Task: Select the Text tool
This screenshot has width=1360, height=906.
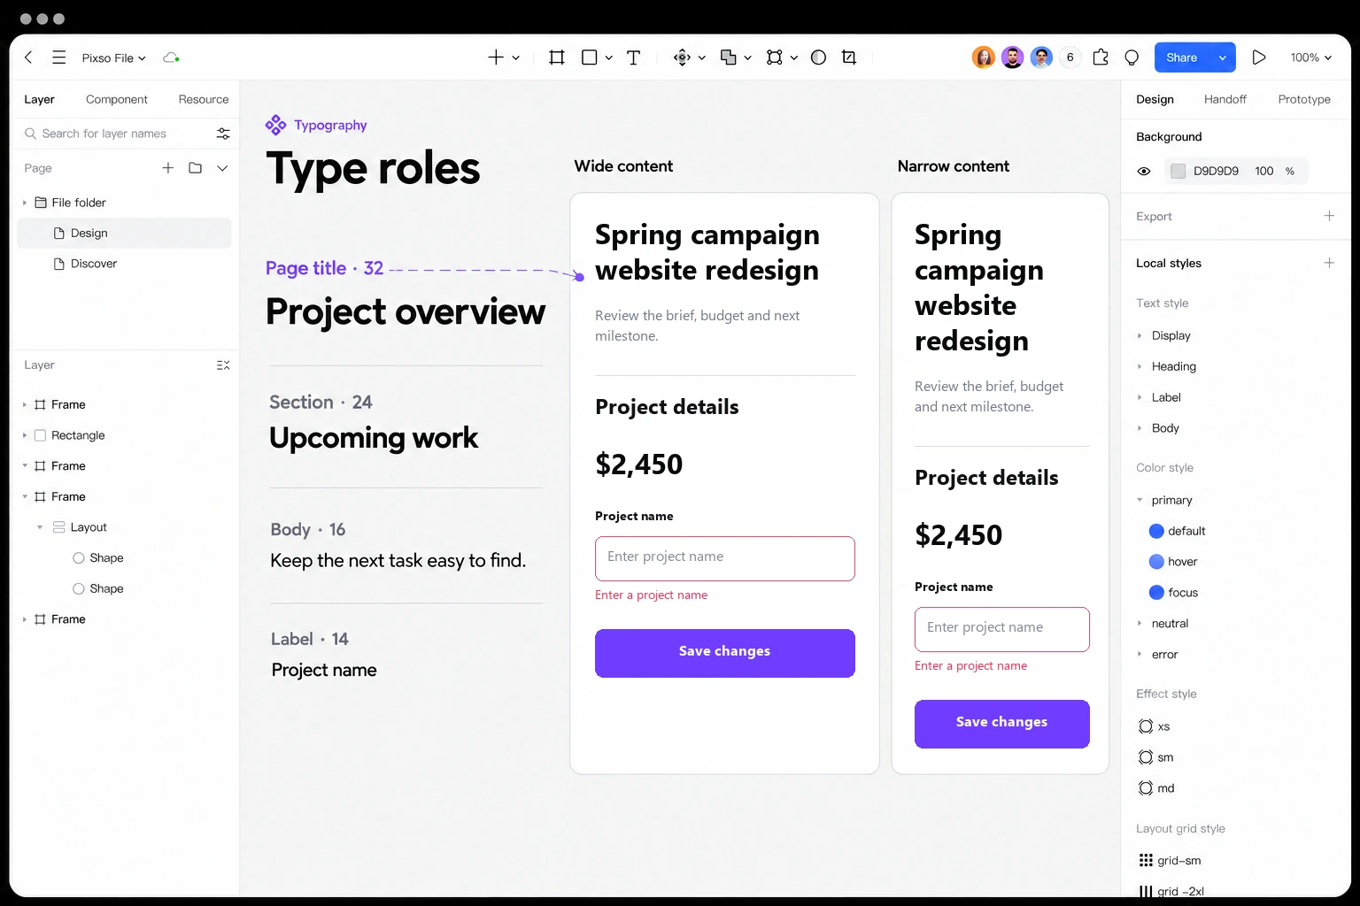Action: pos(634,58)
